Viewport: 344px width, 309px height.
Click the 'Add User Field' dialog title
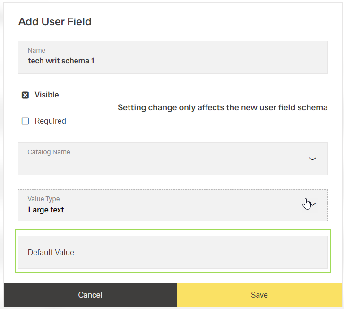(x=55, y=21)
